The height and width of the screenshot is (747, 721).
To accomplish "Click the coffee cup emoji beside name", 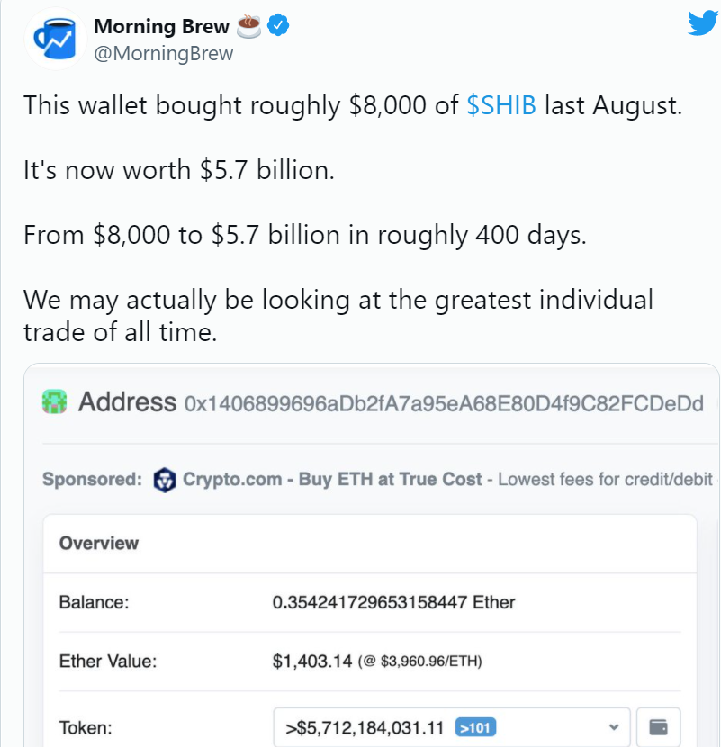I will click(248, 26).
